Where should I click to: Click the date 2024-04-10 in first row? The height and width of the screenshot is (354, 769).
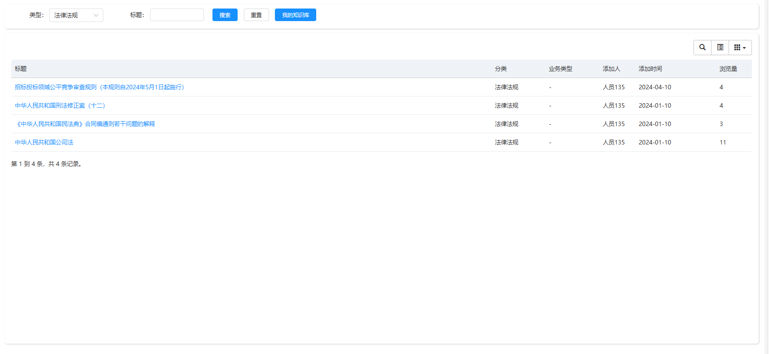click(x=654, y=87)
